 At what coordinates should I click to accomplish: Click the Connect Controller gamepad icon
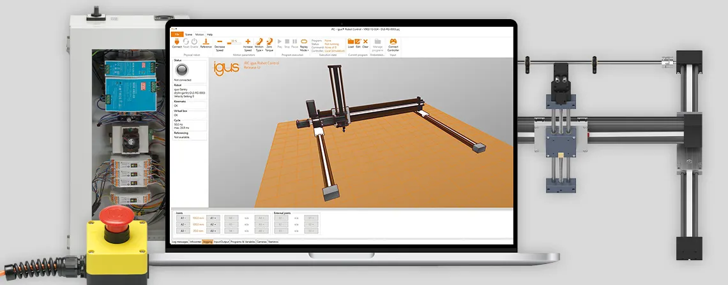(393, 41)
